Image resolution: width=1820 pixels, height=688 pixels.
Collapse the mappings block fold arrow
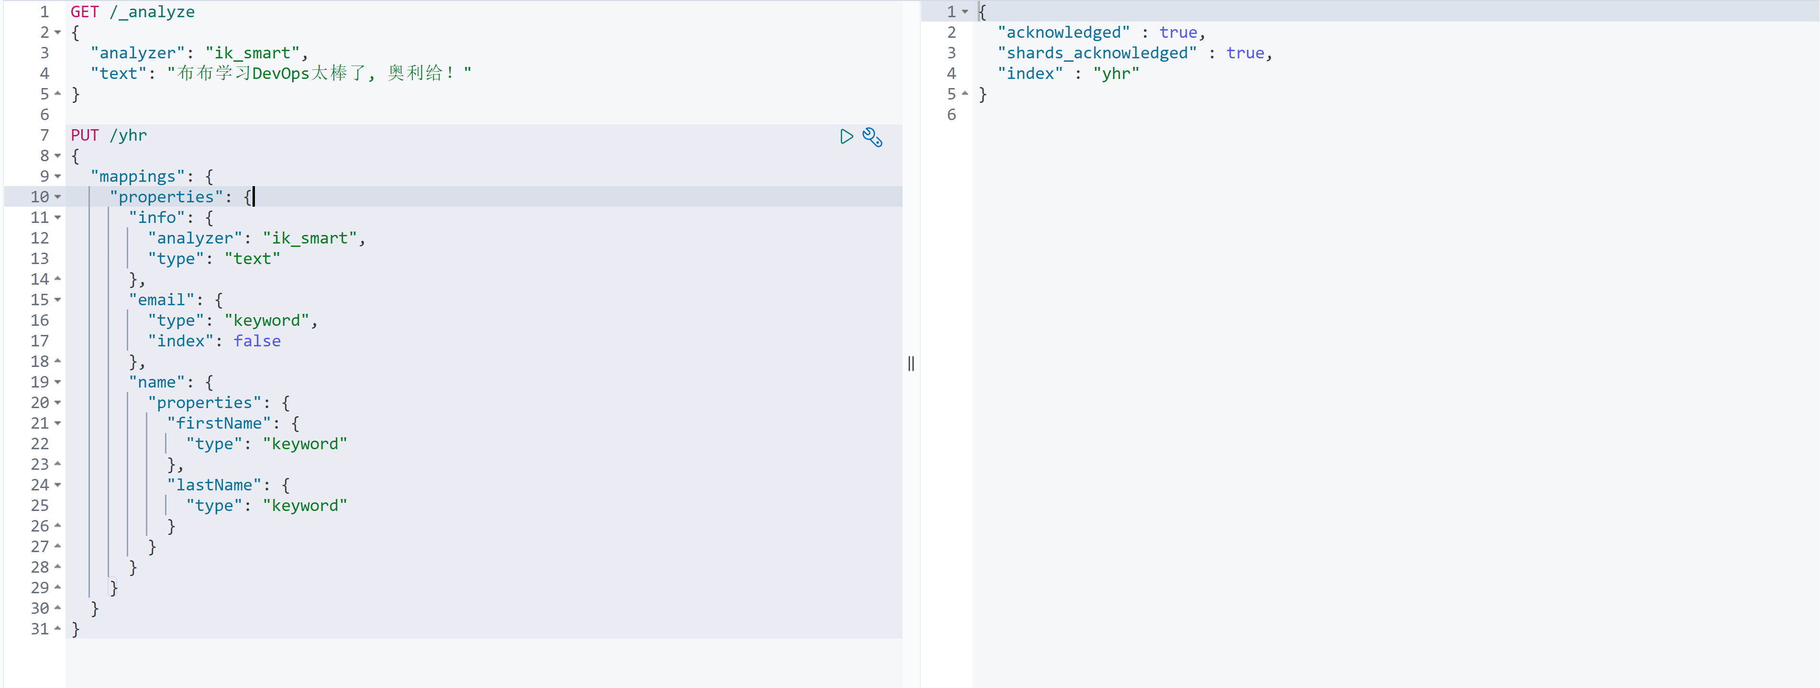58,177
